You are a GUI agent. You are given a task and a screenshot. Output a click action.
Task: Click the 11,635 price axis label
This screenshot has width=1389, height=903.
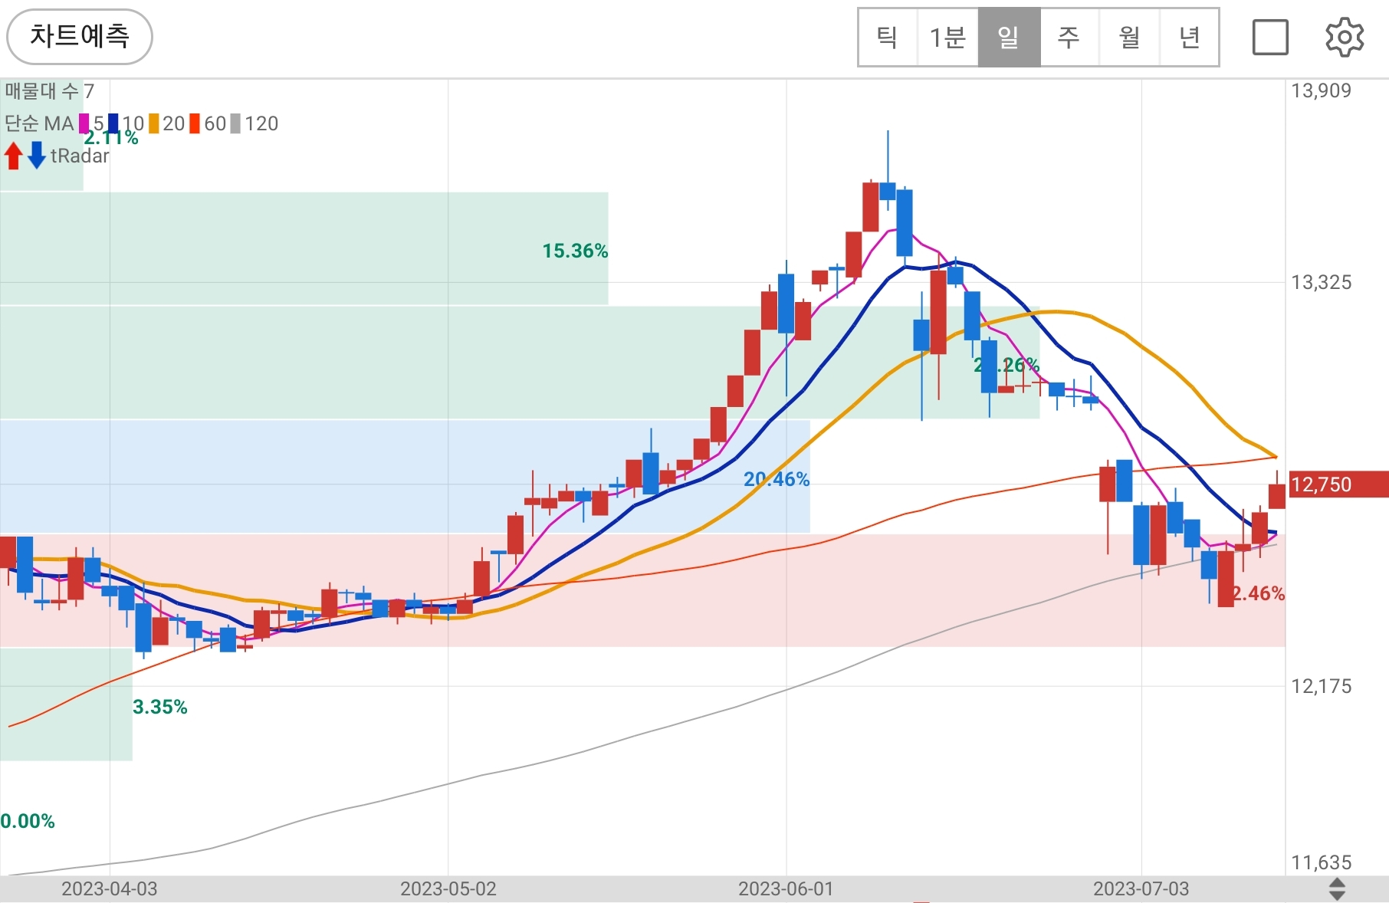click(1322, 862)
